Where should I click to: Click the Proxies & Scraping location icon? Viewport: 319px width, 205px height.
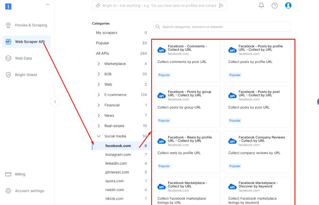point(8,25)
